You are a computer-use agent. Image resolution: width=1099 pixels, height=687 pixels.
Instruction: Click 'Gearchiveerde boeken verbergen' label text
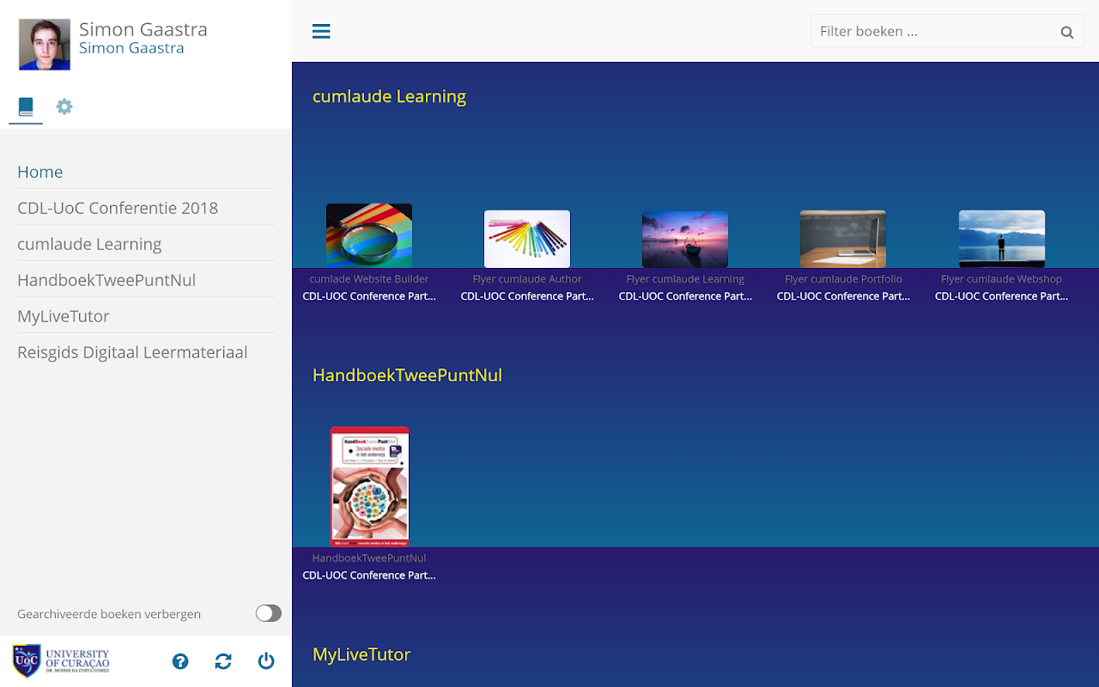click(x=109, y=614)
